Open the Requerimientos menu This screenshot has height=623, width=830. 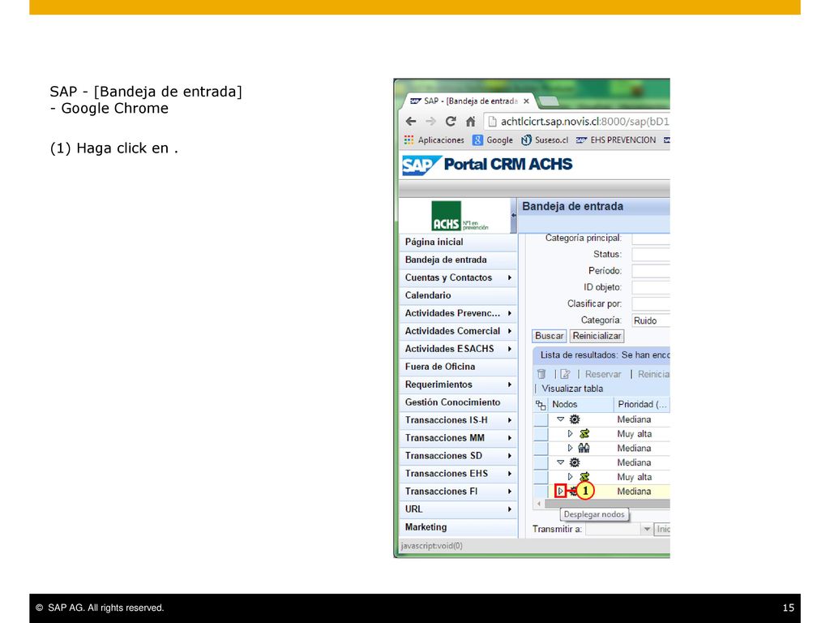pyautogui.click(x=458, y=385)
